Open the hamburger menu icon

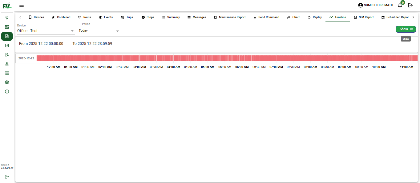click(21, 5)
